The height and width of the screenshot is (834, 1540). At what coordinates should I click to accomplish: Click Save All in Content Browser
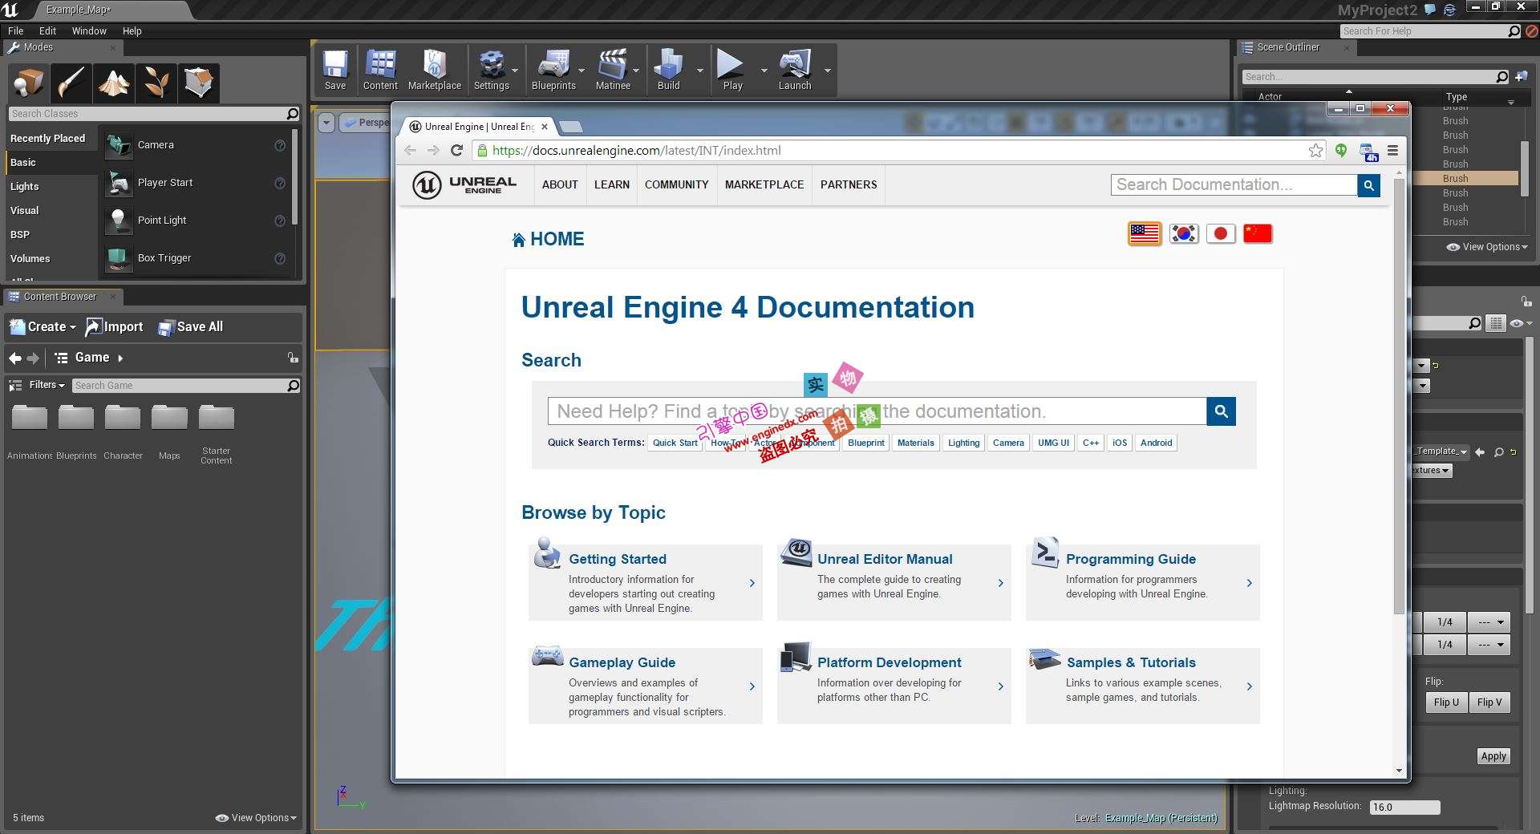pyautogui.click(x=190, y=327)
